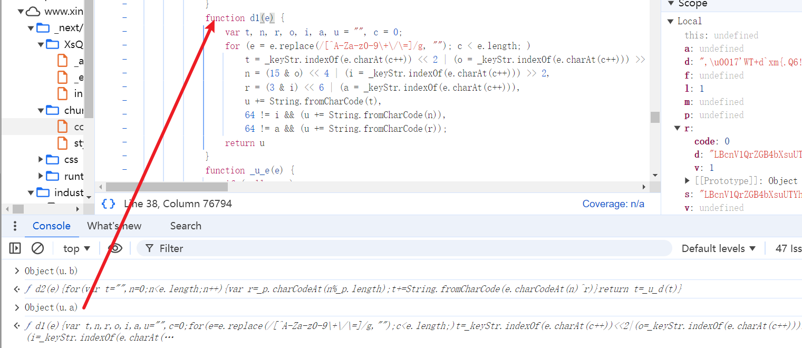The image size is (802, 348).
Task: Collapse the _next/ folder arrow
Action: pyautogui.click(x=31, y=28)
